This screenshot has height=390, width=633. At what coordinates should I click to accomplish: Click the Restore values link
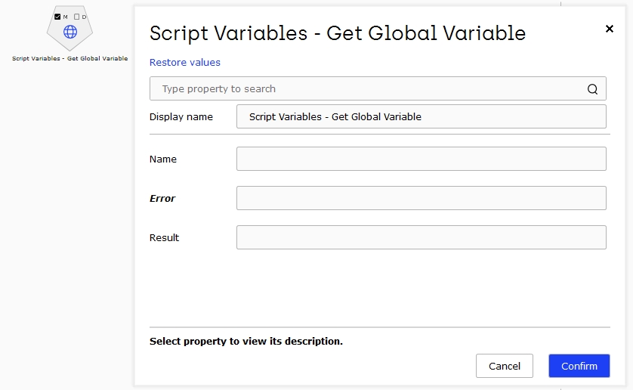click(185, 62)
